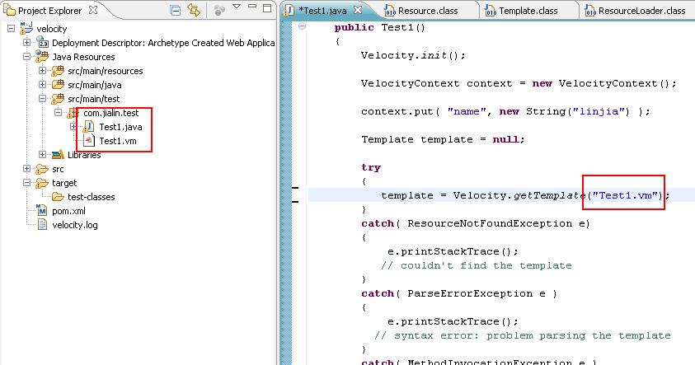695x365 pixels.
Task: Select the Libraries tree item
Action: pos(84,155)
